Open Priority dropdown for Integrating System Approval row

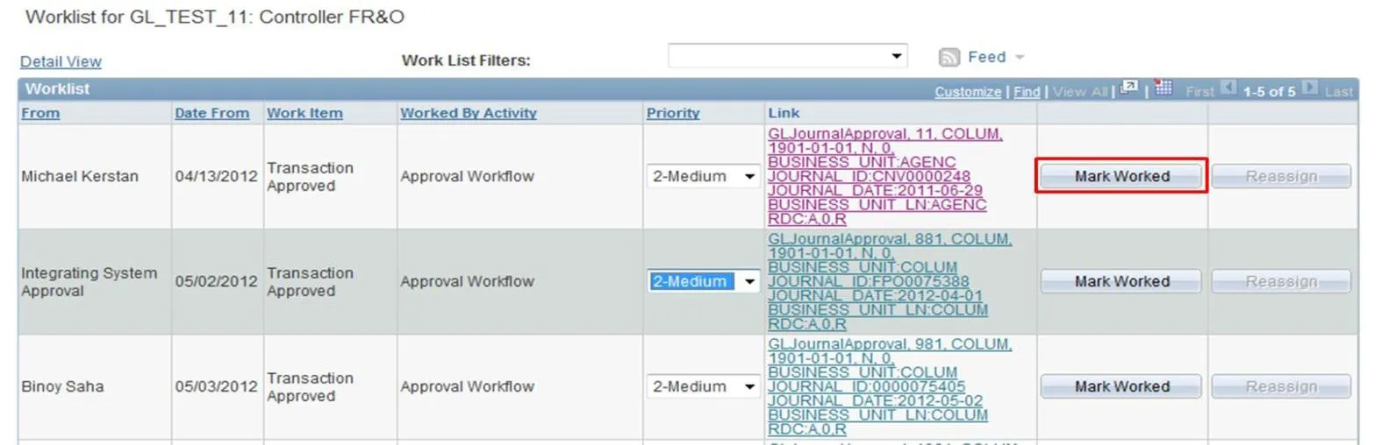point(703,281)
